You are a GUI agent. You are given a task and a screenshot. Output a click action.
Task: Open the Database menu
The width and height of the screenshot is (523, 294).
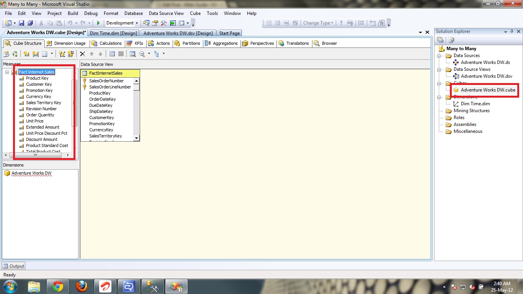pyautogui.click(x=133, y=13)
